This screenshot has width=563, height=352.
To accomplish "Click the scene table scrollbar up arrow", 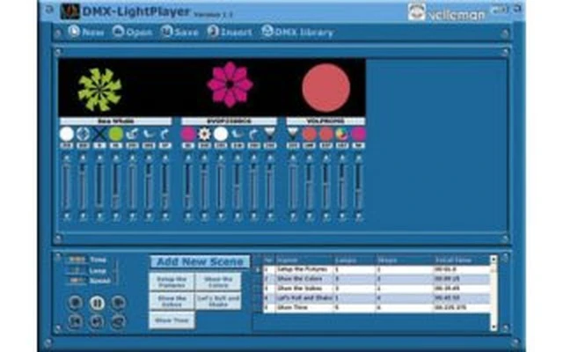I will (x=494, y=259).
